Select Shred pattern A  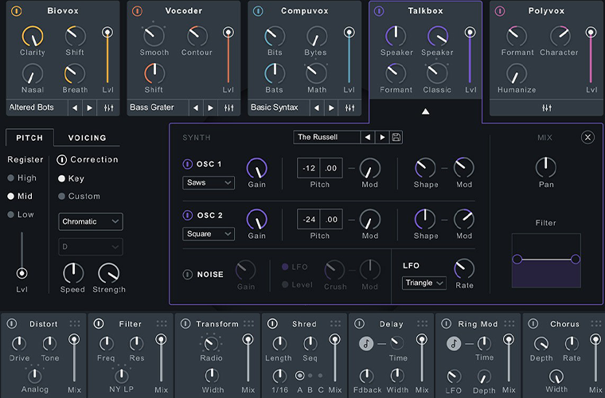(x=300, y=375)
